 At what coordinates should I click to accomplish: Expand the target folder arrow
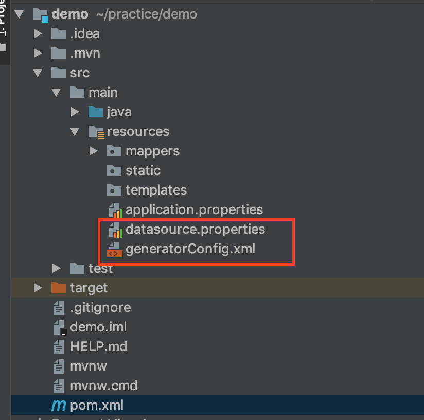click(x=38, y=288)
